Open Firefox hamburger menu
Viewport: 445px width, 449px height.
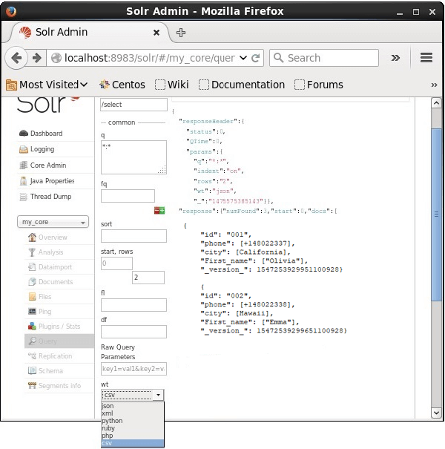click(426, 58)
